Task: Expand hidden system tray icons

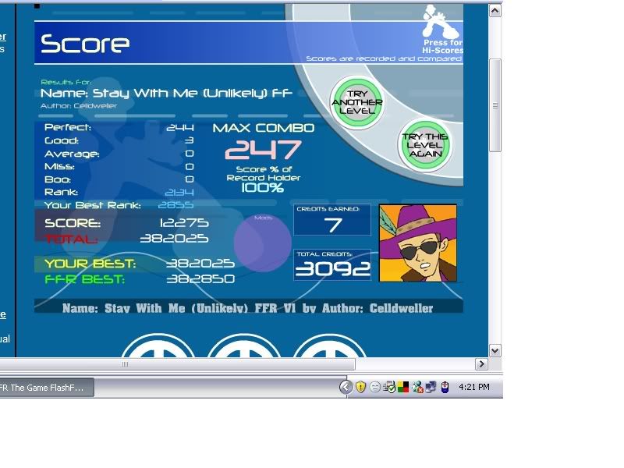Action: 346,386
